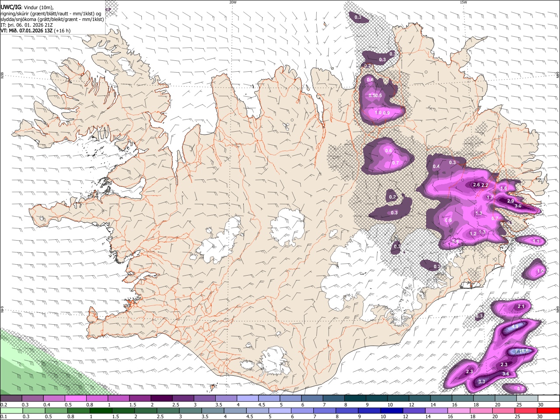Click the 2.1 precipitation value on the map
The height and width of the screenshot is (420, 560).
coord(521,307)
